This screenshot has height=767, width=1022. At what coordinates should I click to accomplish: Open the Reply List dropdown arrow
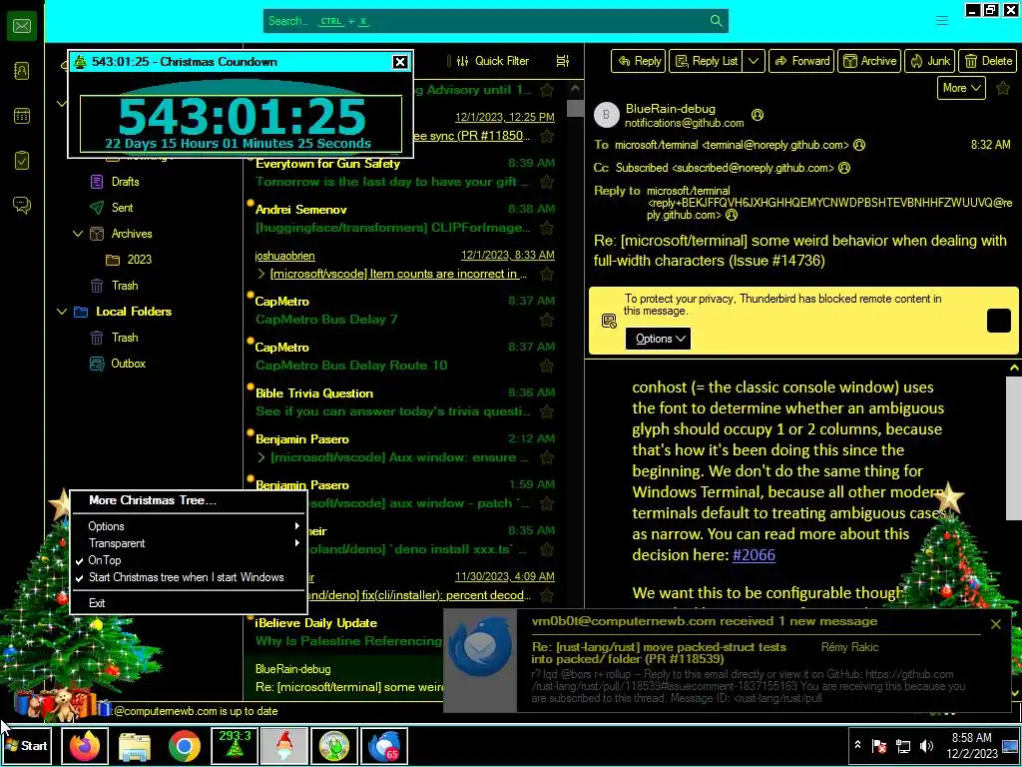[753, 61]
